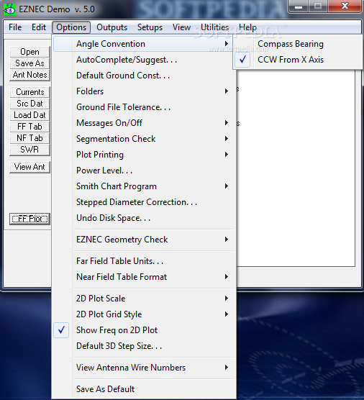364x400 pixels.
Task: Open the NF Tab table
Action: [29, 138]
